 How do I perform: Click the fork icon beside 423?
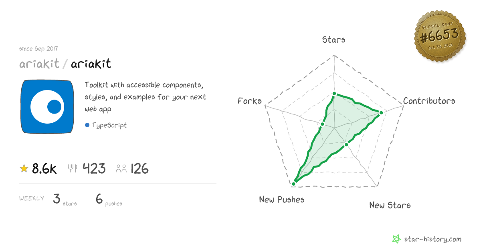[x=73, y=168]
